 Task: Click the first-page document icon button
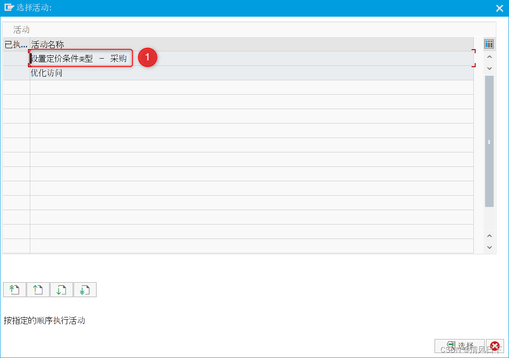point(14,289)
